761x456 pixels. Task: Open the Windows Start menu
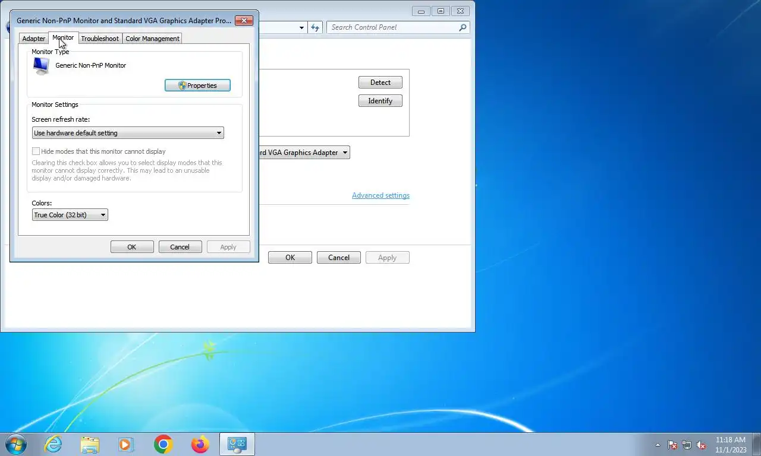[15, 444]
